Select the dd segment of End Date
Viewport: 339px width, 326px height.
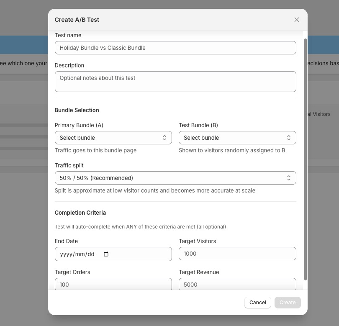[91, 254]
